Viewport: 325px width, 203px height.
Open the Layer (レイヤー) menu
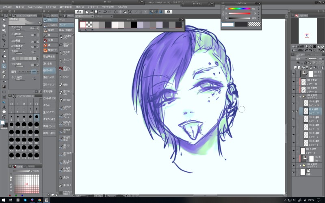[50, 7]
